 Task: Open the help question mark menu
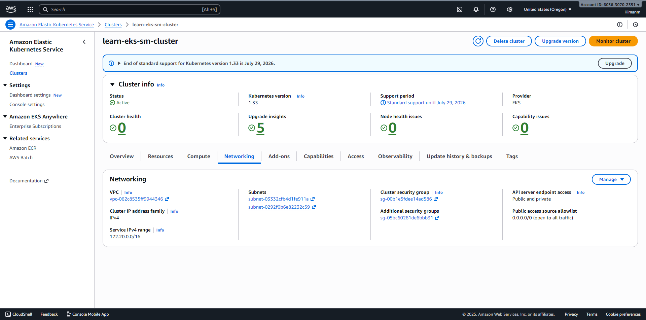[493, 9]
